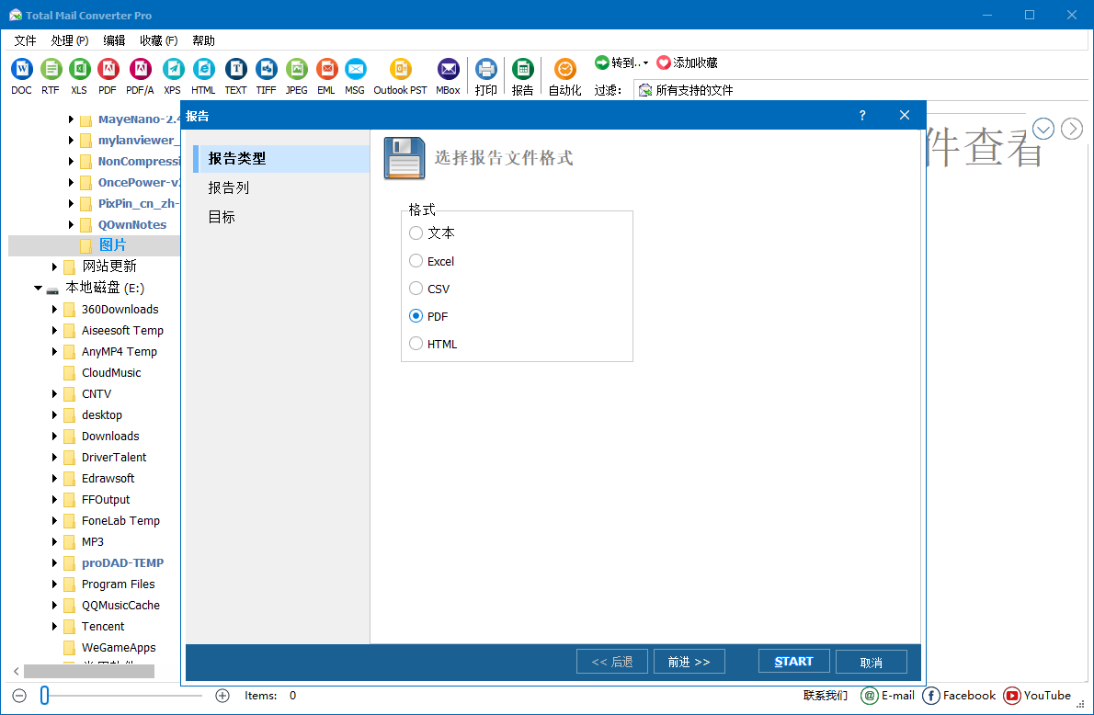The height and width of the screenshot is (715, 1094).
Task: Click the 打印 (Print) toolbar icon
Action: pyautogui.click(x=486, y=69)
